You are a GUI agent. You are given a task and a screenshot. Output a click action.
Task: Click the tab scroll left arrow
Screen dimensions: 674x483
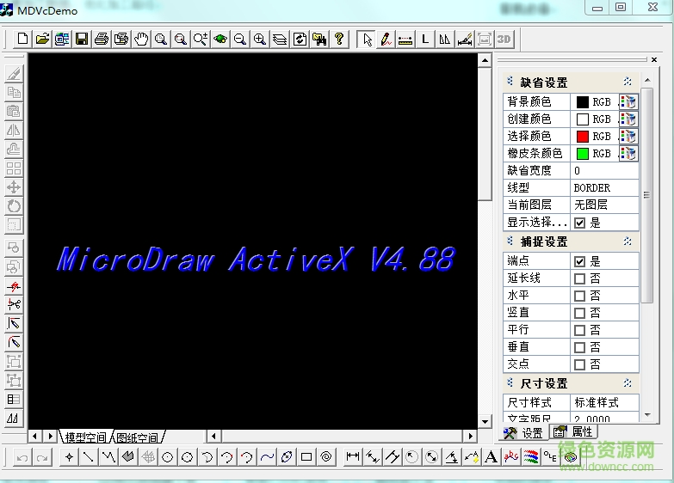click(34, 437)
